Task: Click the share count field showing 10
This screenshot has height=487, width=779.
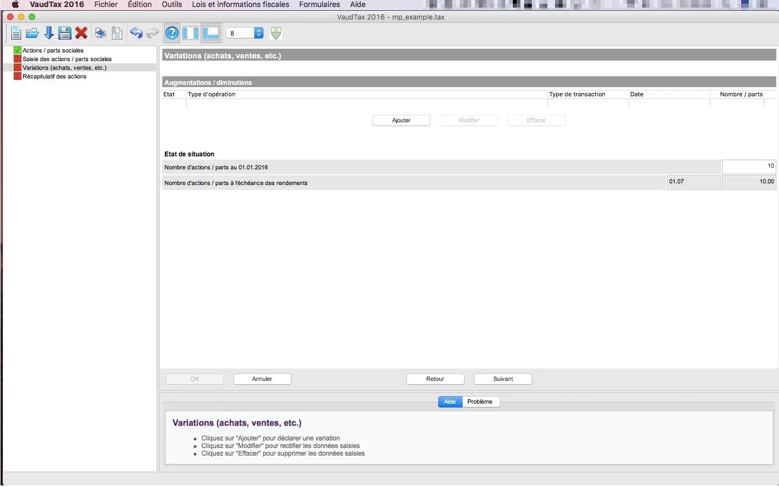Action: [x=749, y=167]
